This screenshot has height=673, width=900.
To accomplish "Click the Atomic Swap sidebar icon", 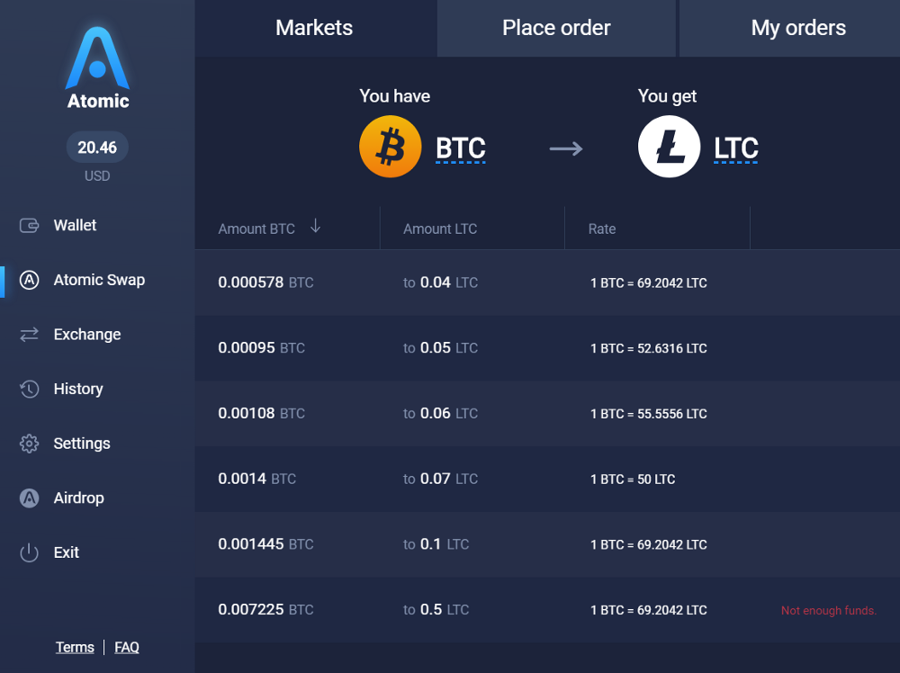I will [x=30, y=280].
